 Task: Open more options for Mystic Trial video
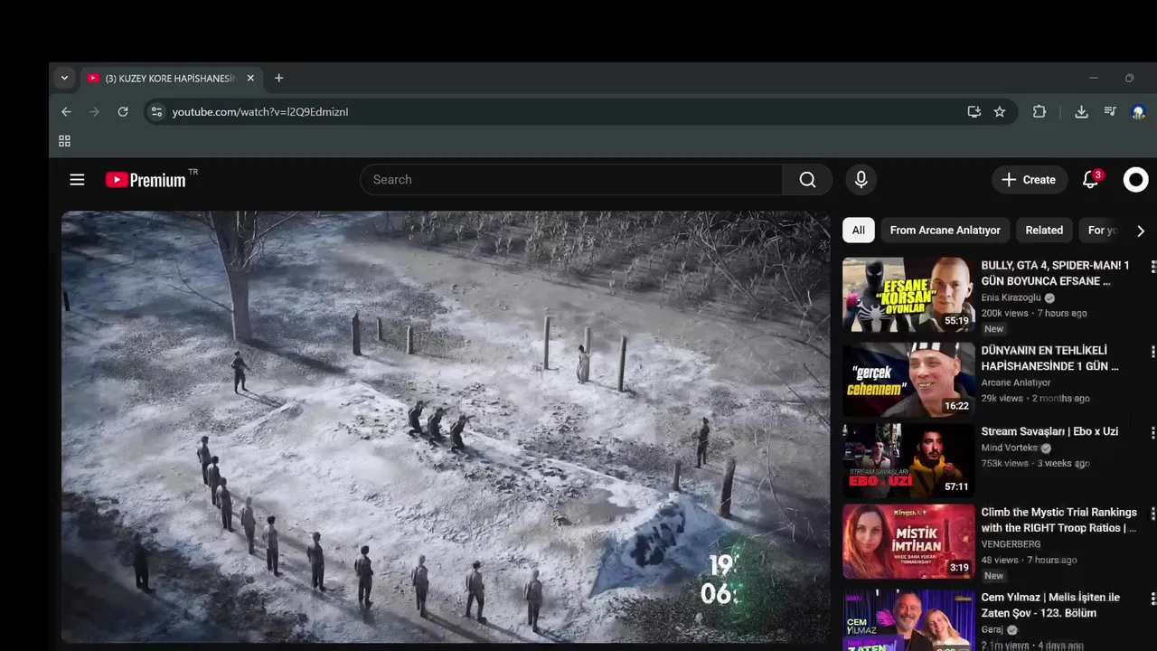(1152, 514)
